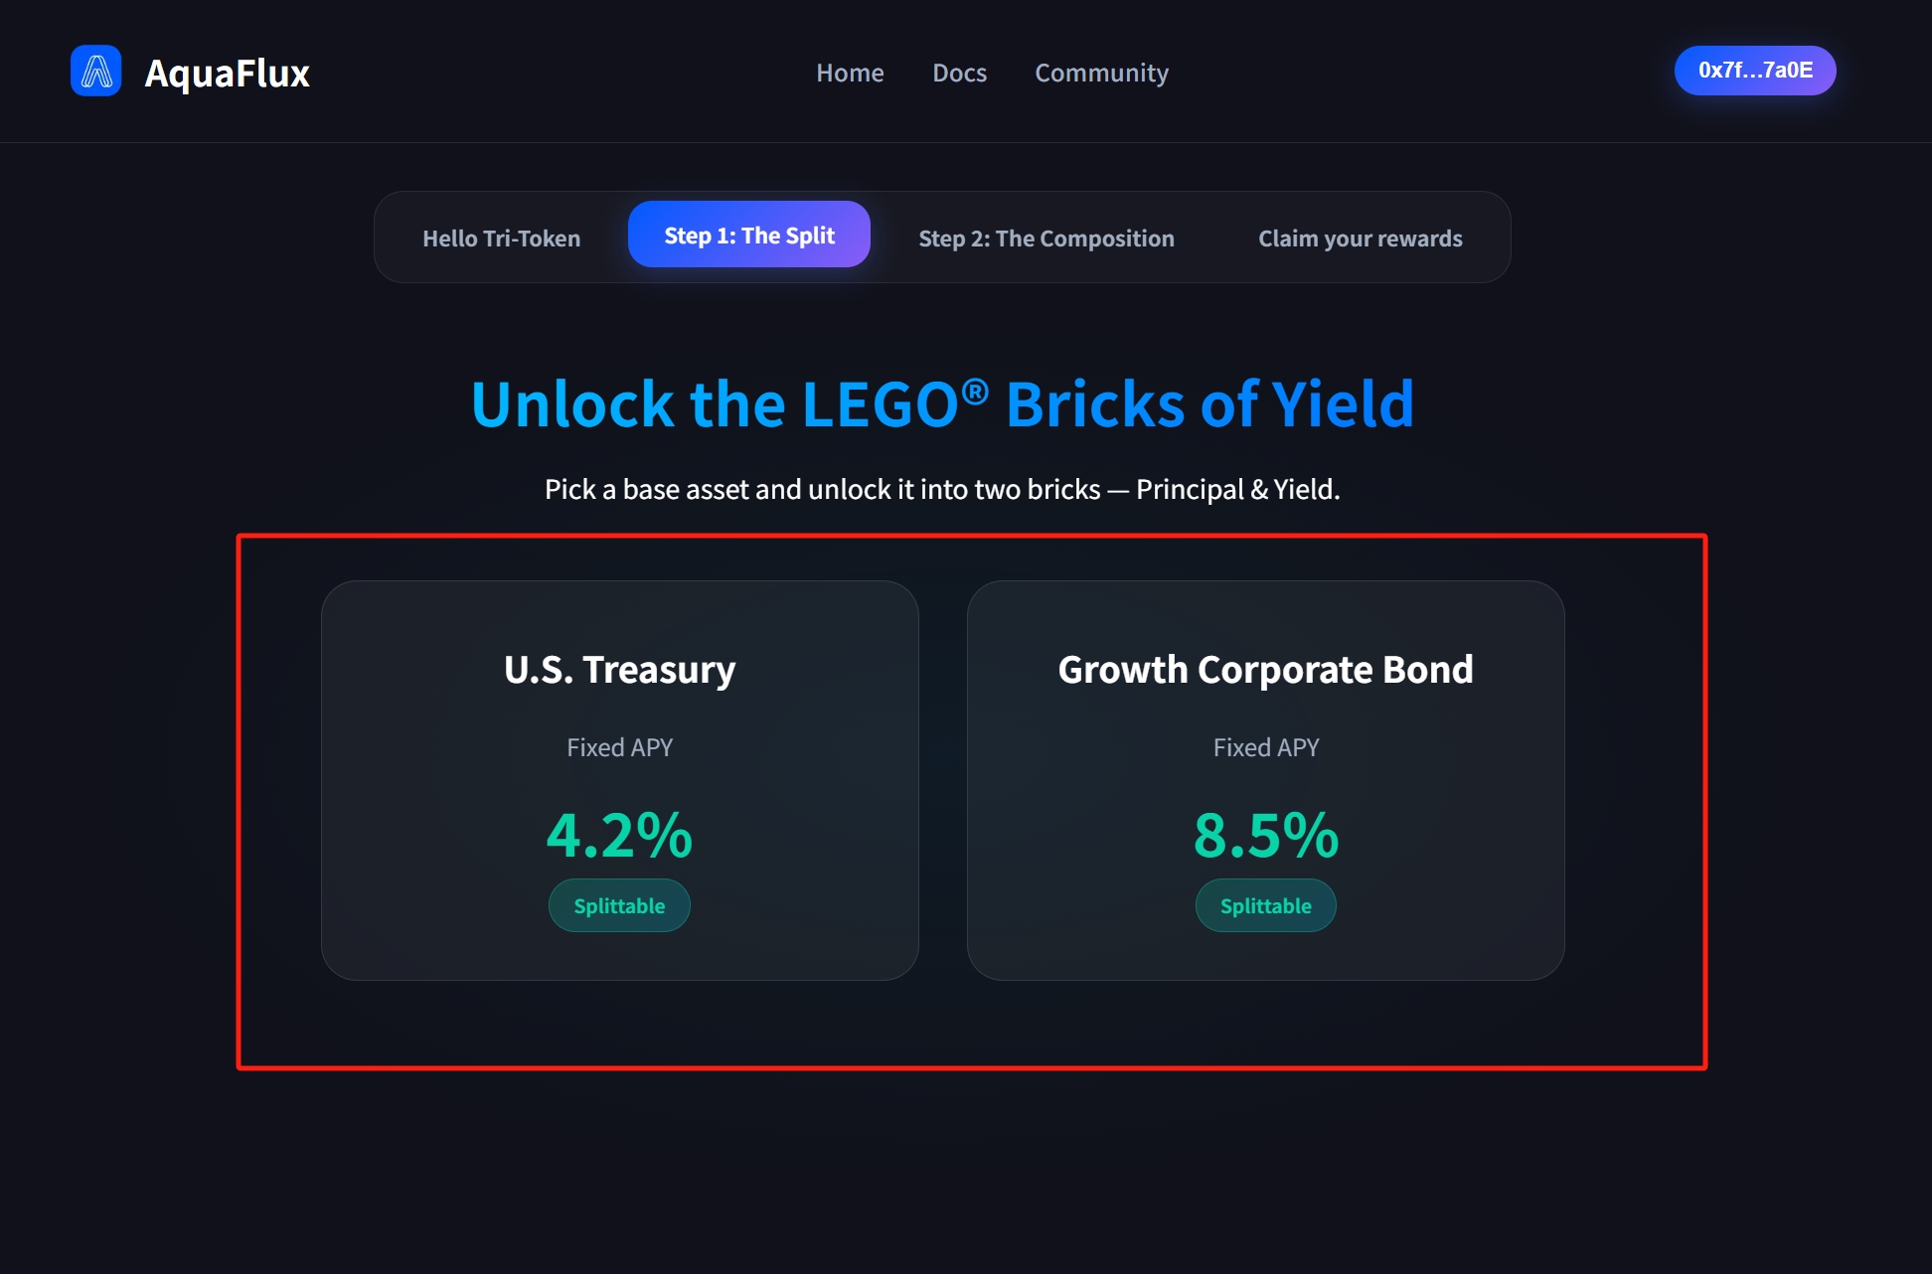Click the Unlock the LEGO Bricks heading

coord(942,404)
